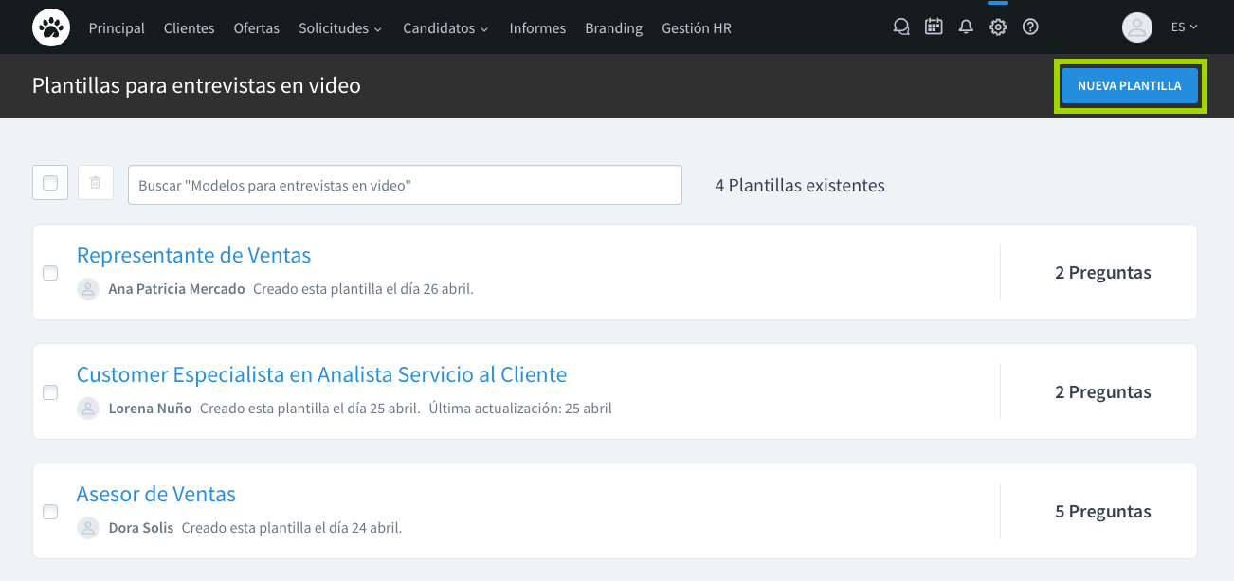The image size is (1234, 581).
Task: Open the settings gear icon
Action: [x=998, y=27]
